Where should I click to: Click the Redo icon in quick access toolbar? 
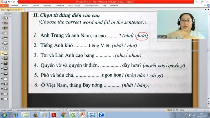(x=14, y=2)
